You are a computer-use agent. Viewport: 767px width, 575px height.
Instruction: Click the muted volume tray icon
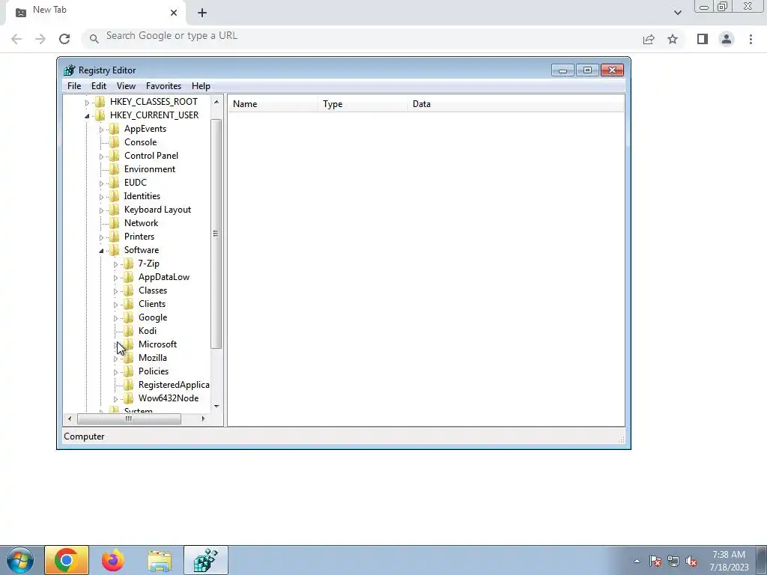(x=691, y=562)
